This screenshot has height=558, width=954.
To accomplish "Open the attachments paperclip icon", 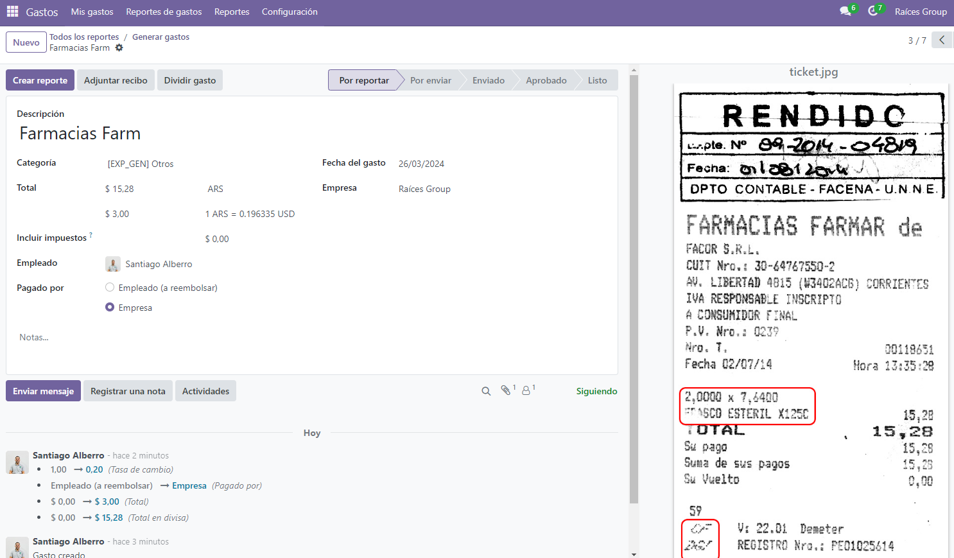I will (506, 390).
